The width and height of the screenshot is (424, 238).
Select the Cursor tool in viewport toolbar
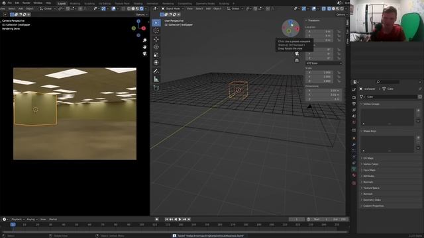point(156,30)
